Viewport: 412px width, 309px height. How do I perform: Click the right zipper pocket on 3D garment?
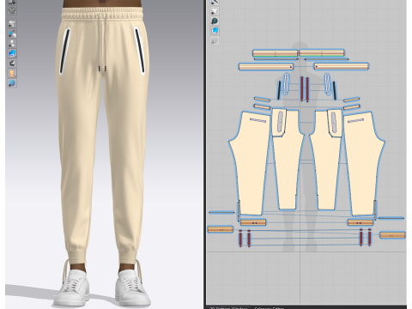[x=140, y=51]
